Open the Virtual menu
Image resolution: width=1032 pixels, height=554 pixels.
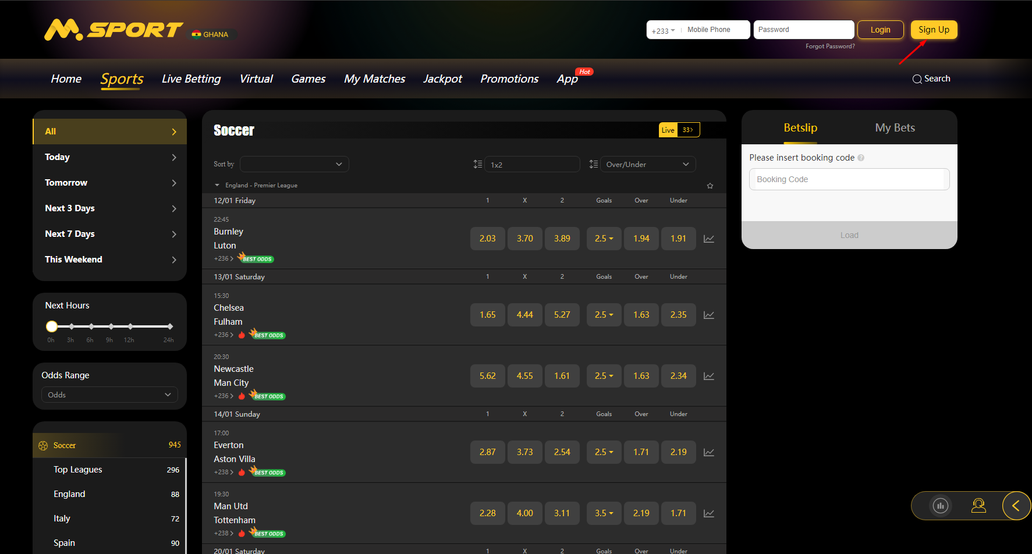(256, 79)
